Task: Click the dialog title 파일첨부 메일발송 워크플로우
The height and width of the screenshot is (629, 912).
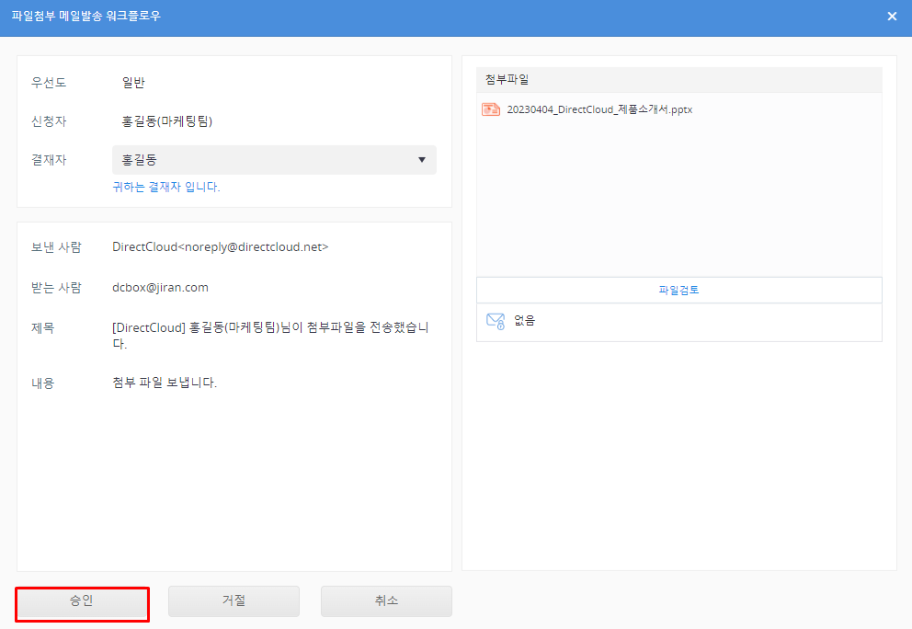Action: point(85,17)
